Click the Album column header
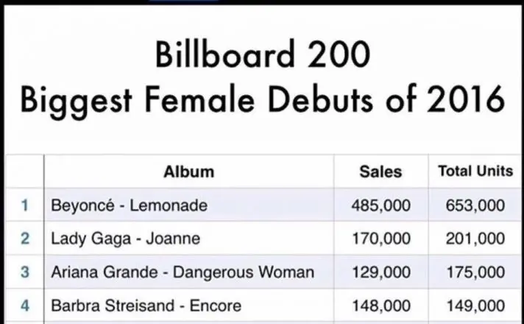The height and width of the screenshot is (324, 524). point(188,172)
